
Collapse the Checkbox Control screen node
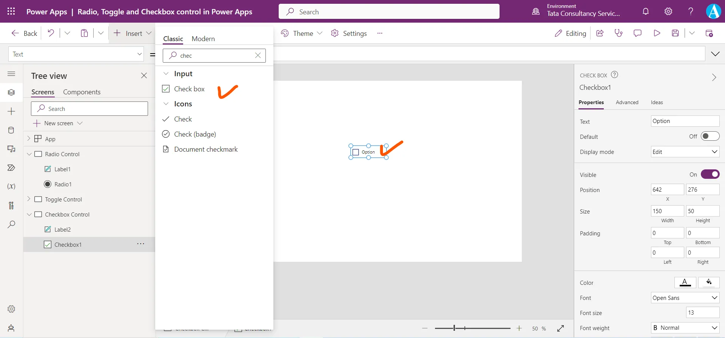tap(29, 214)
